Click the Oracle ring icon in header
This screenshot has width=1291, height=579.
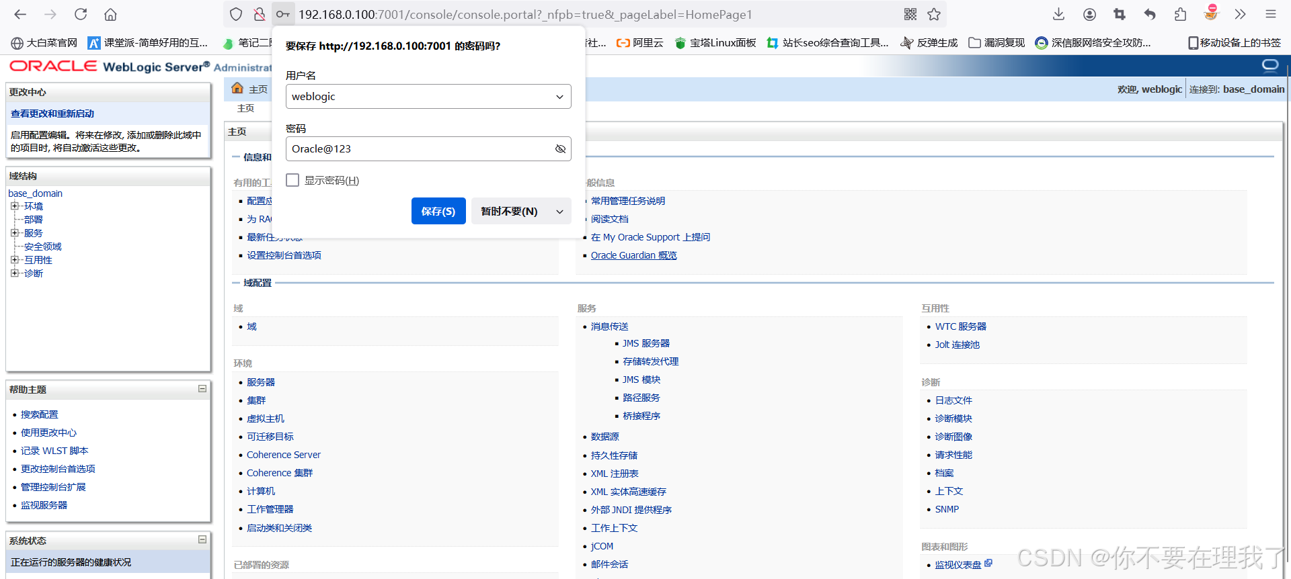[x=1270, y=65]
